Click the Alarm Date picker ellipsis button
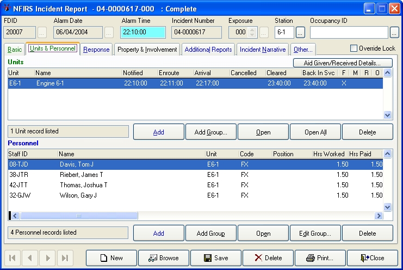This screenshot has height=270, width=403. click(x=109, y=33)
